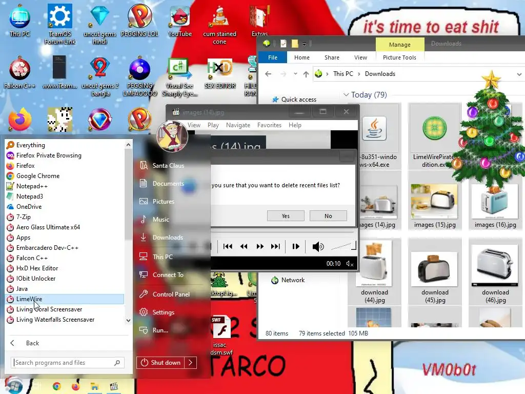525x394 pixels.
Task: Click frame step button in media player
Action: (x=296, y=247)
